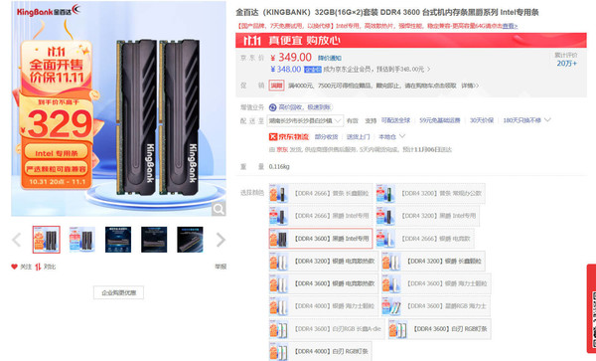Click the ¥349.00 JD price text
This screenshot has width=596, height=361.
pyautogui.click(x=291, y=58)
